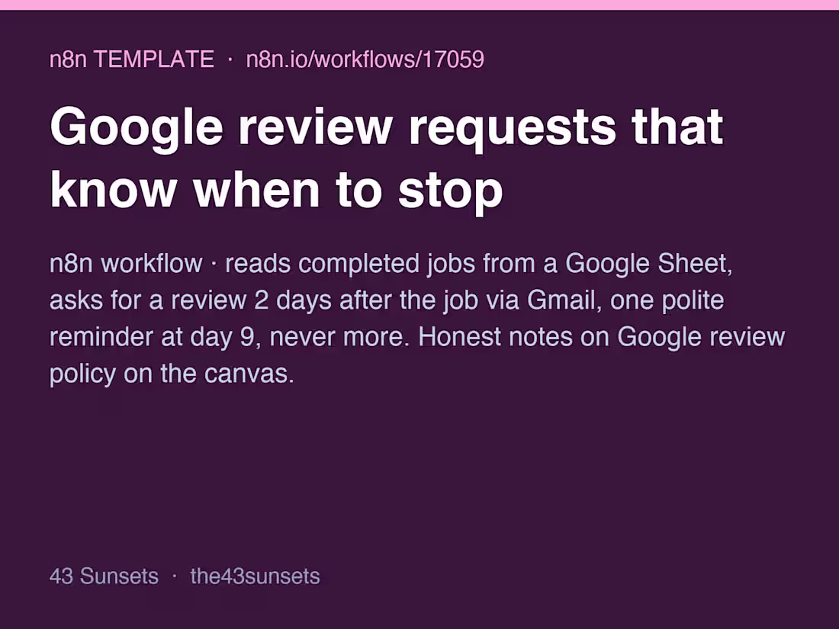Screen dimensions: 839x629
Task: Click the n8n TEMPLATE label
Action: (132, 59)
